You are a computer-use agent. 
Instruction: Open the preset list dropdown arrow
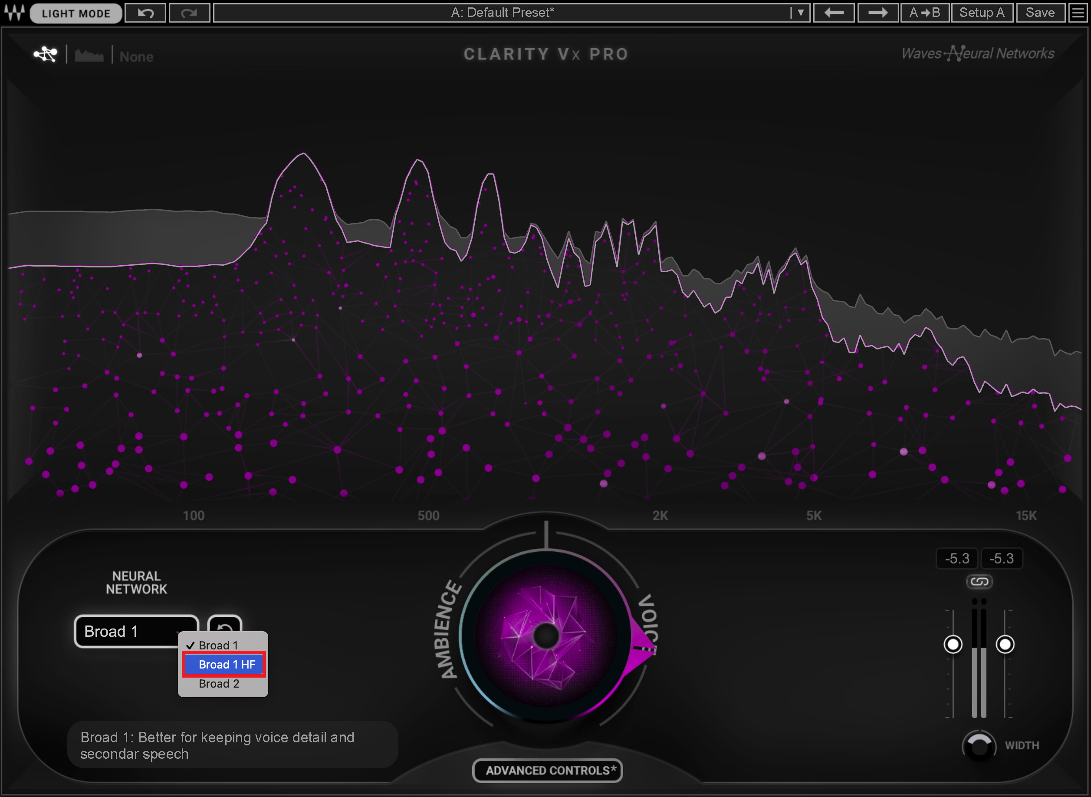[x=800, y=13]
